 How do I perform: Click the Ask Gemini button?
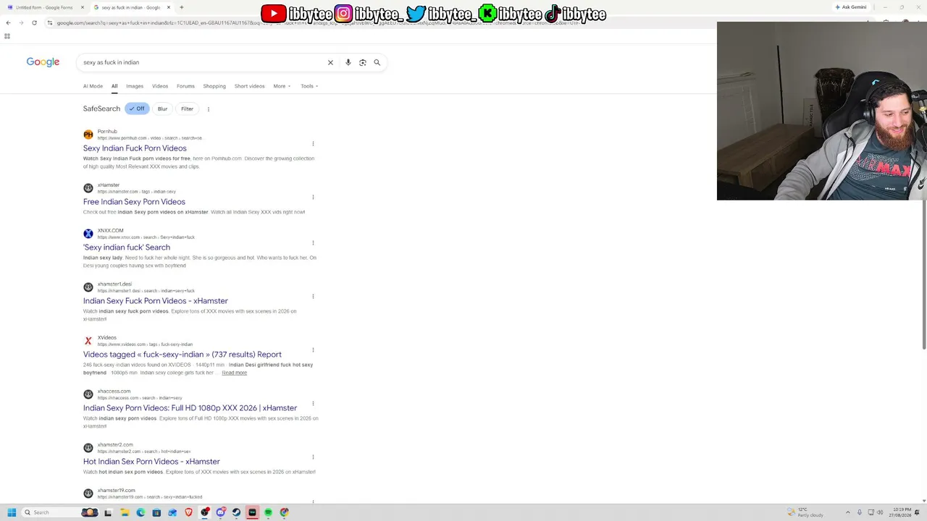pyautogui.click(x=851, y=7)
